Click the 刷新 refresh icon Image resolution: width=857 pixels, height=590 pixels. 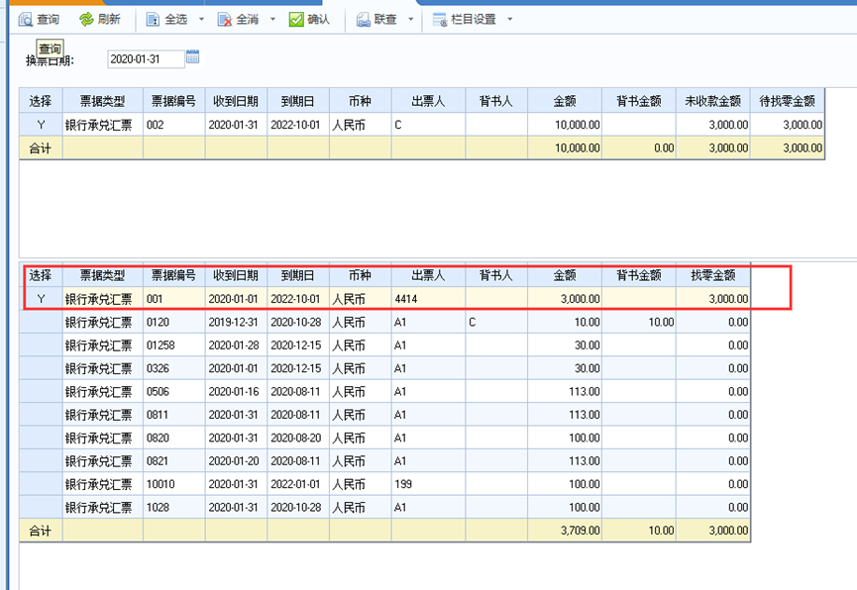tap(86, 20)
